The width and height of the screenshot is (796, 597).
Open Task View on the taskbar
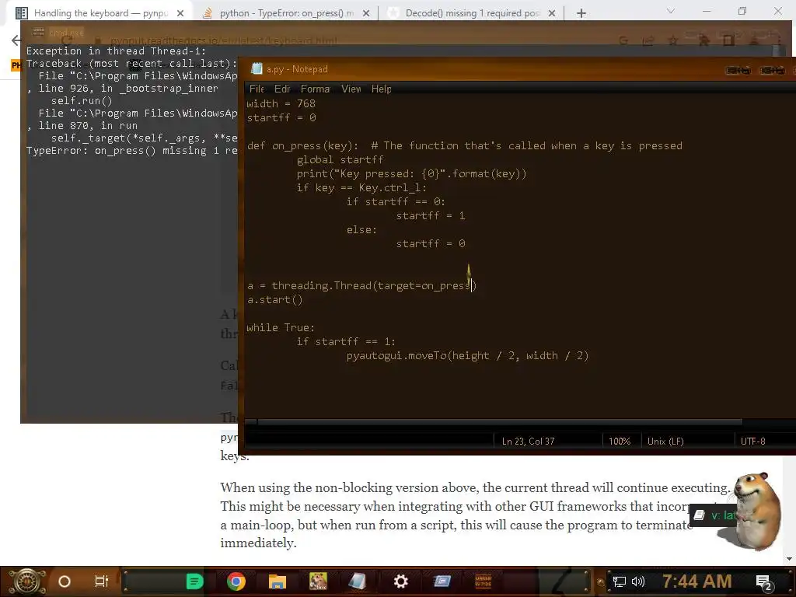[102, 581]
